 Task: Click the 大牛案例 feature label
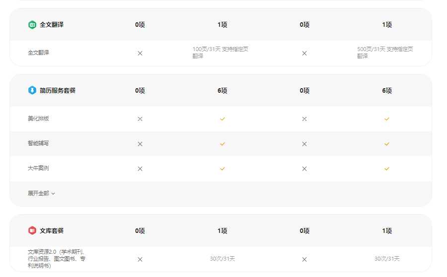[x=38, y=168]
